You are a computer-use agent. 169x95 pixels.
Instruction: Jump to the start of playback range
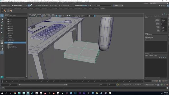(153, 81)
